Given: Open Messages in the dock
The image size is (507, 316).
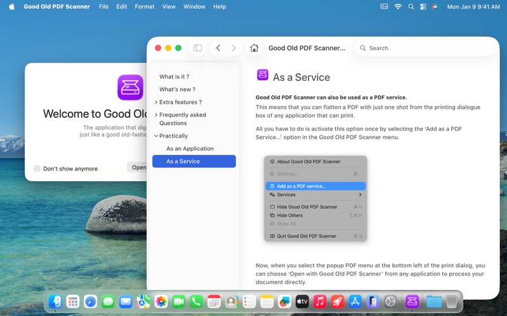Looking at the screenshot, I should pyautogui.click(x=108, y=302).
